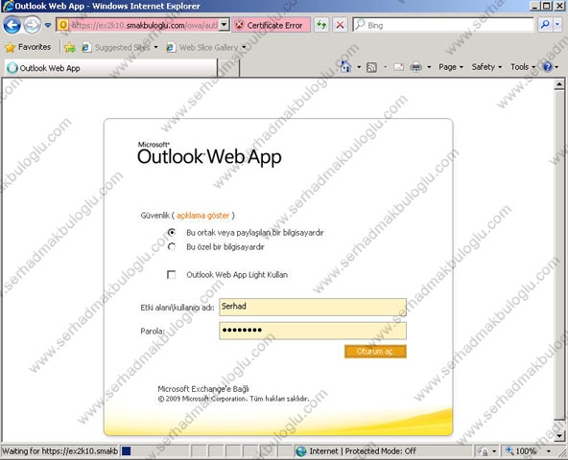568x460 pixels.
Task: Open the search provider dropdown arrow
Action: tap(557, 25)
